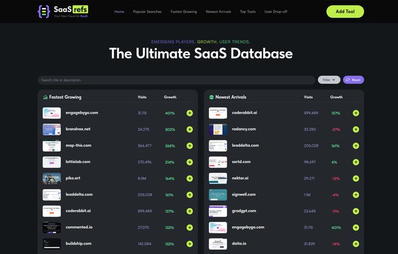This screenshot has height=254, width=398.
Task: Open Top Tools nav item
Action: coord(248,12)
